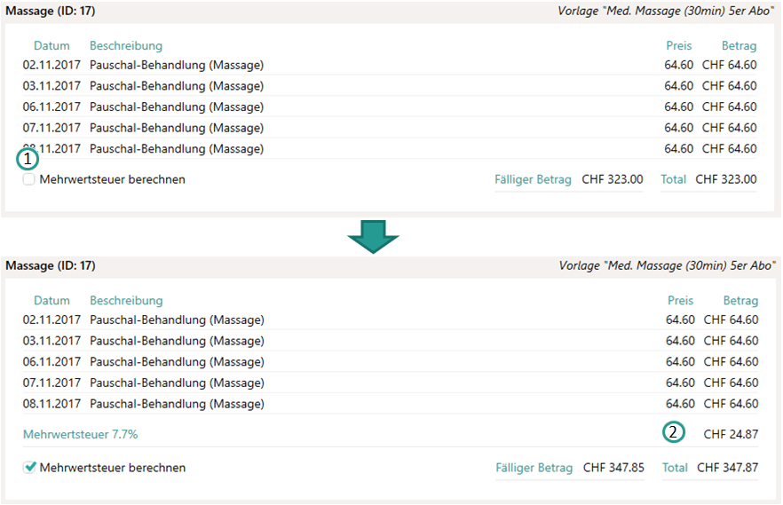Open Fälliger Betrag link showing CHF 347.85

[x=534, y=468]
